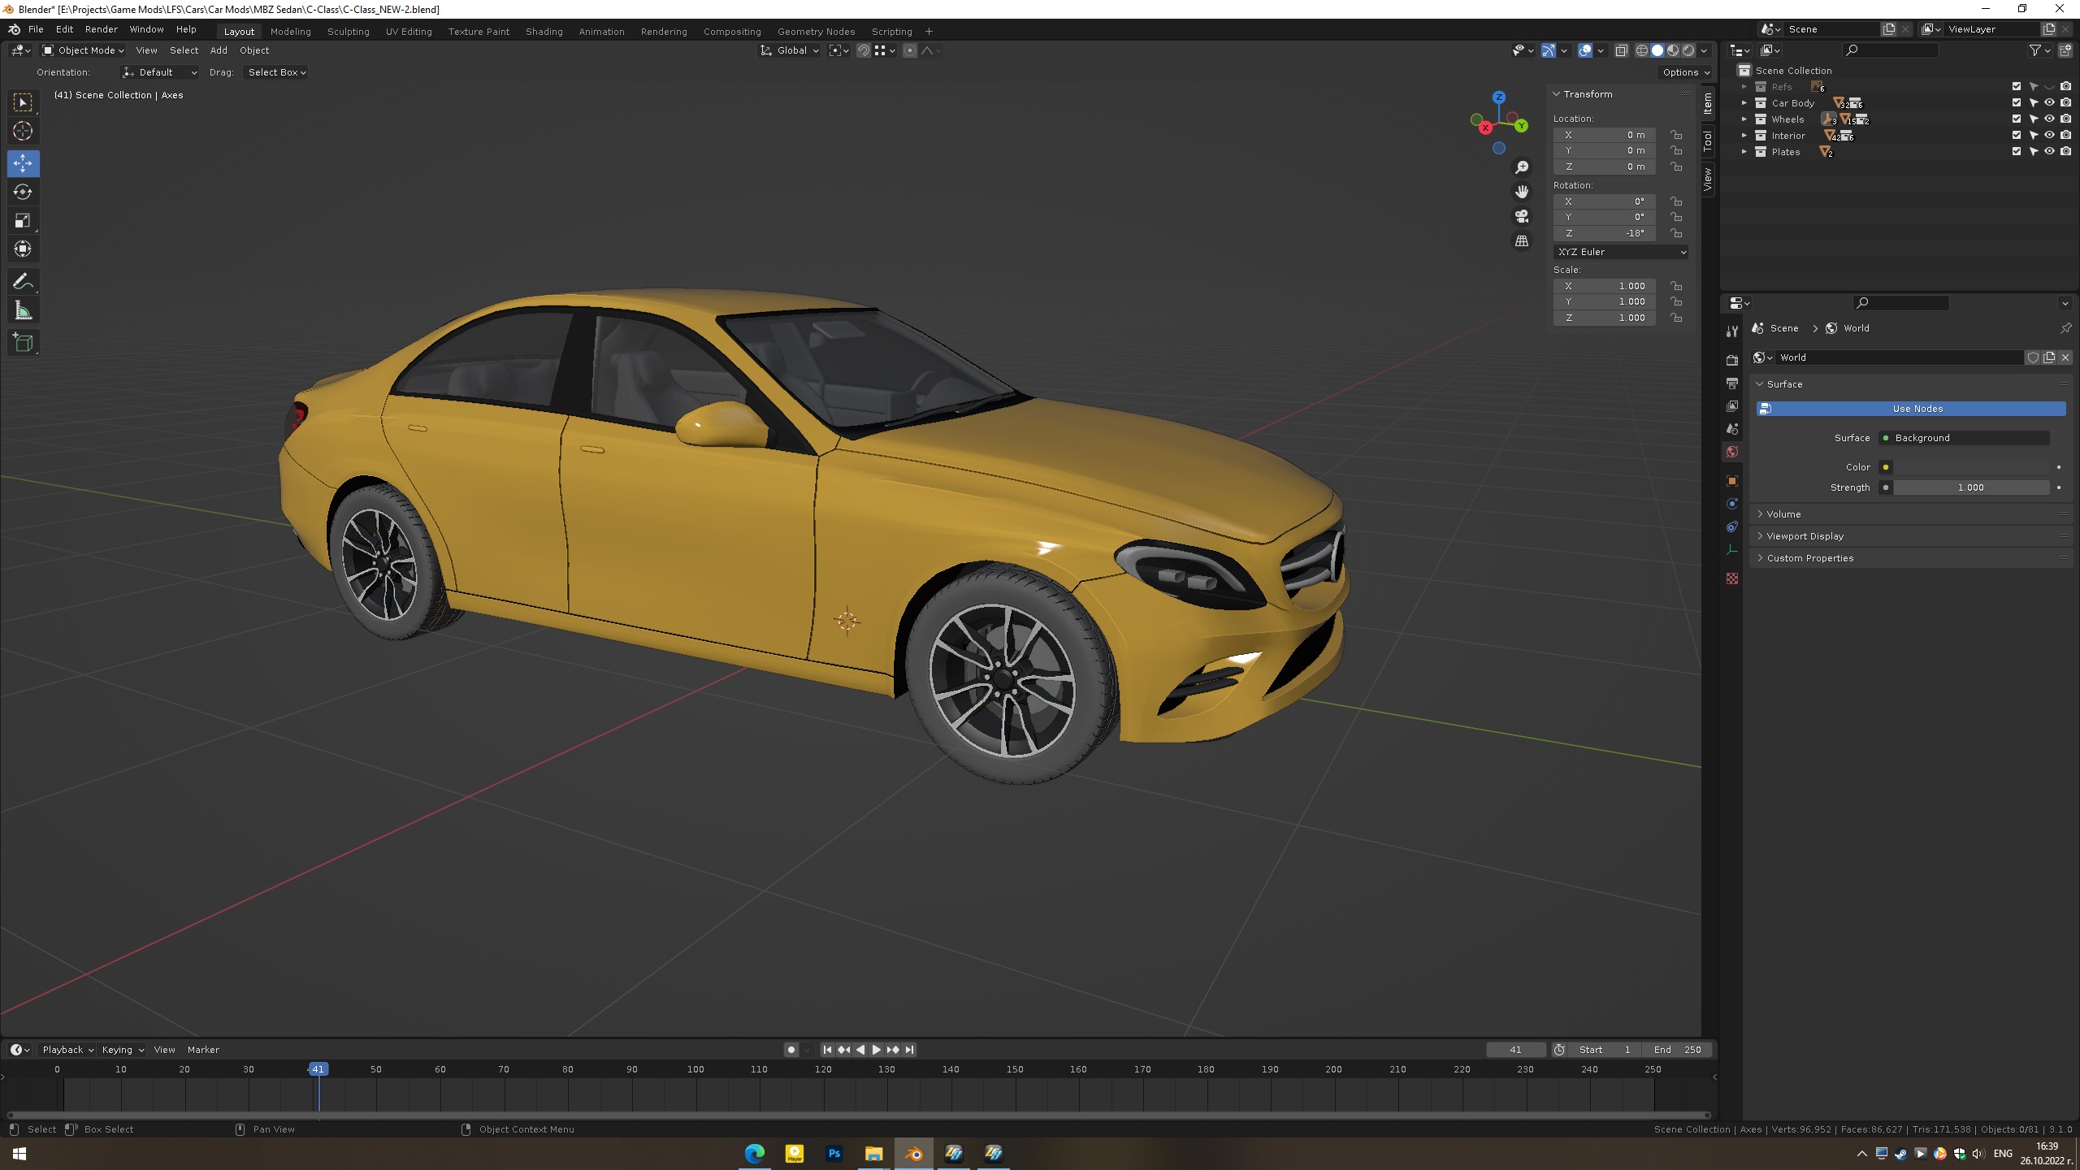Click the Options button in viewport header

click(1685, 72)
